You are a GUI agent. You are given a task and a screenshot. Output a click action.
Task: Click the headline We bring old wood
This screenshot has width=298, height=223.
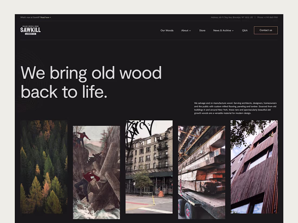[x=91, y=73]
